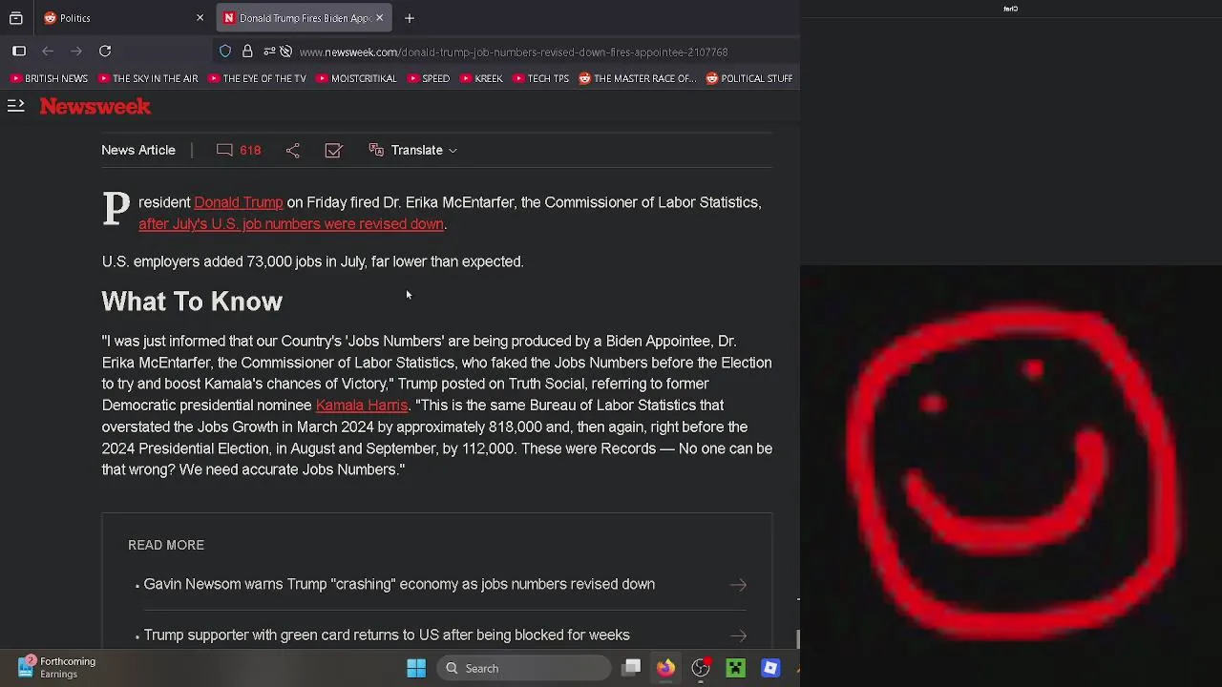This screenshot has width=1222, height=687.
Task: Switch to the Politics tab
Action: (124, 18)
